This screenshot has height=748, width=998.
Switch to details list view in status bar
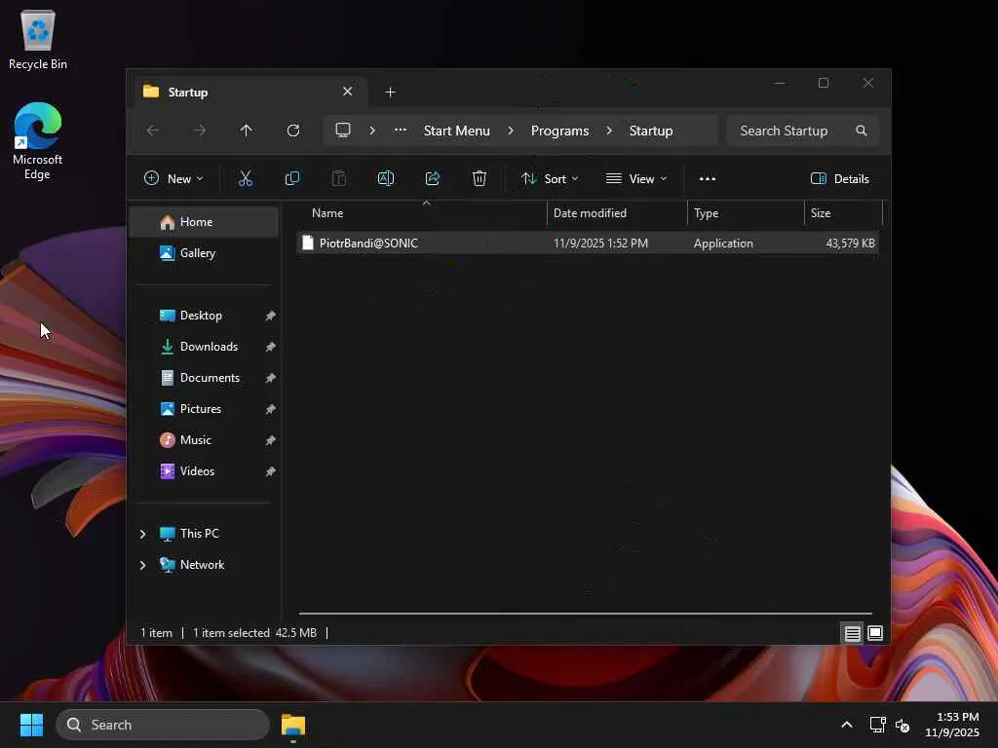tap(852, 633)
